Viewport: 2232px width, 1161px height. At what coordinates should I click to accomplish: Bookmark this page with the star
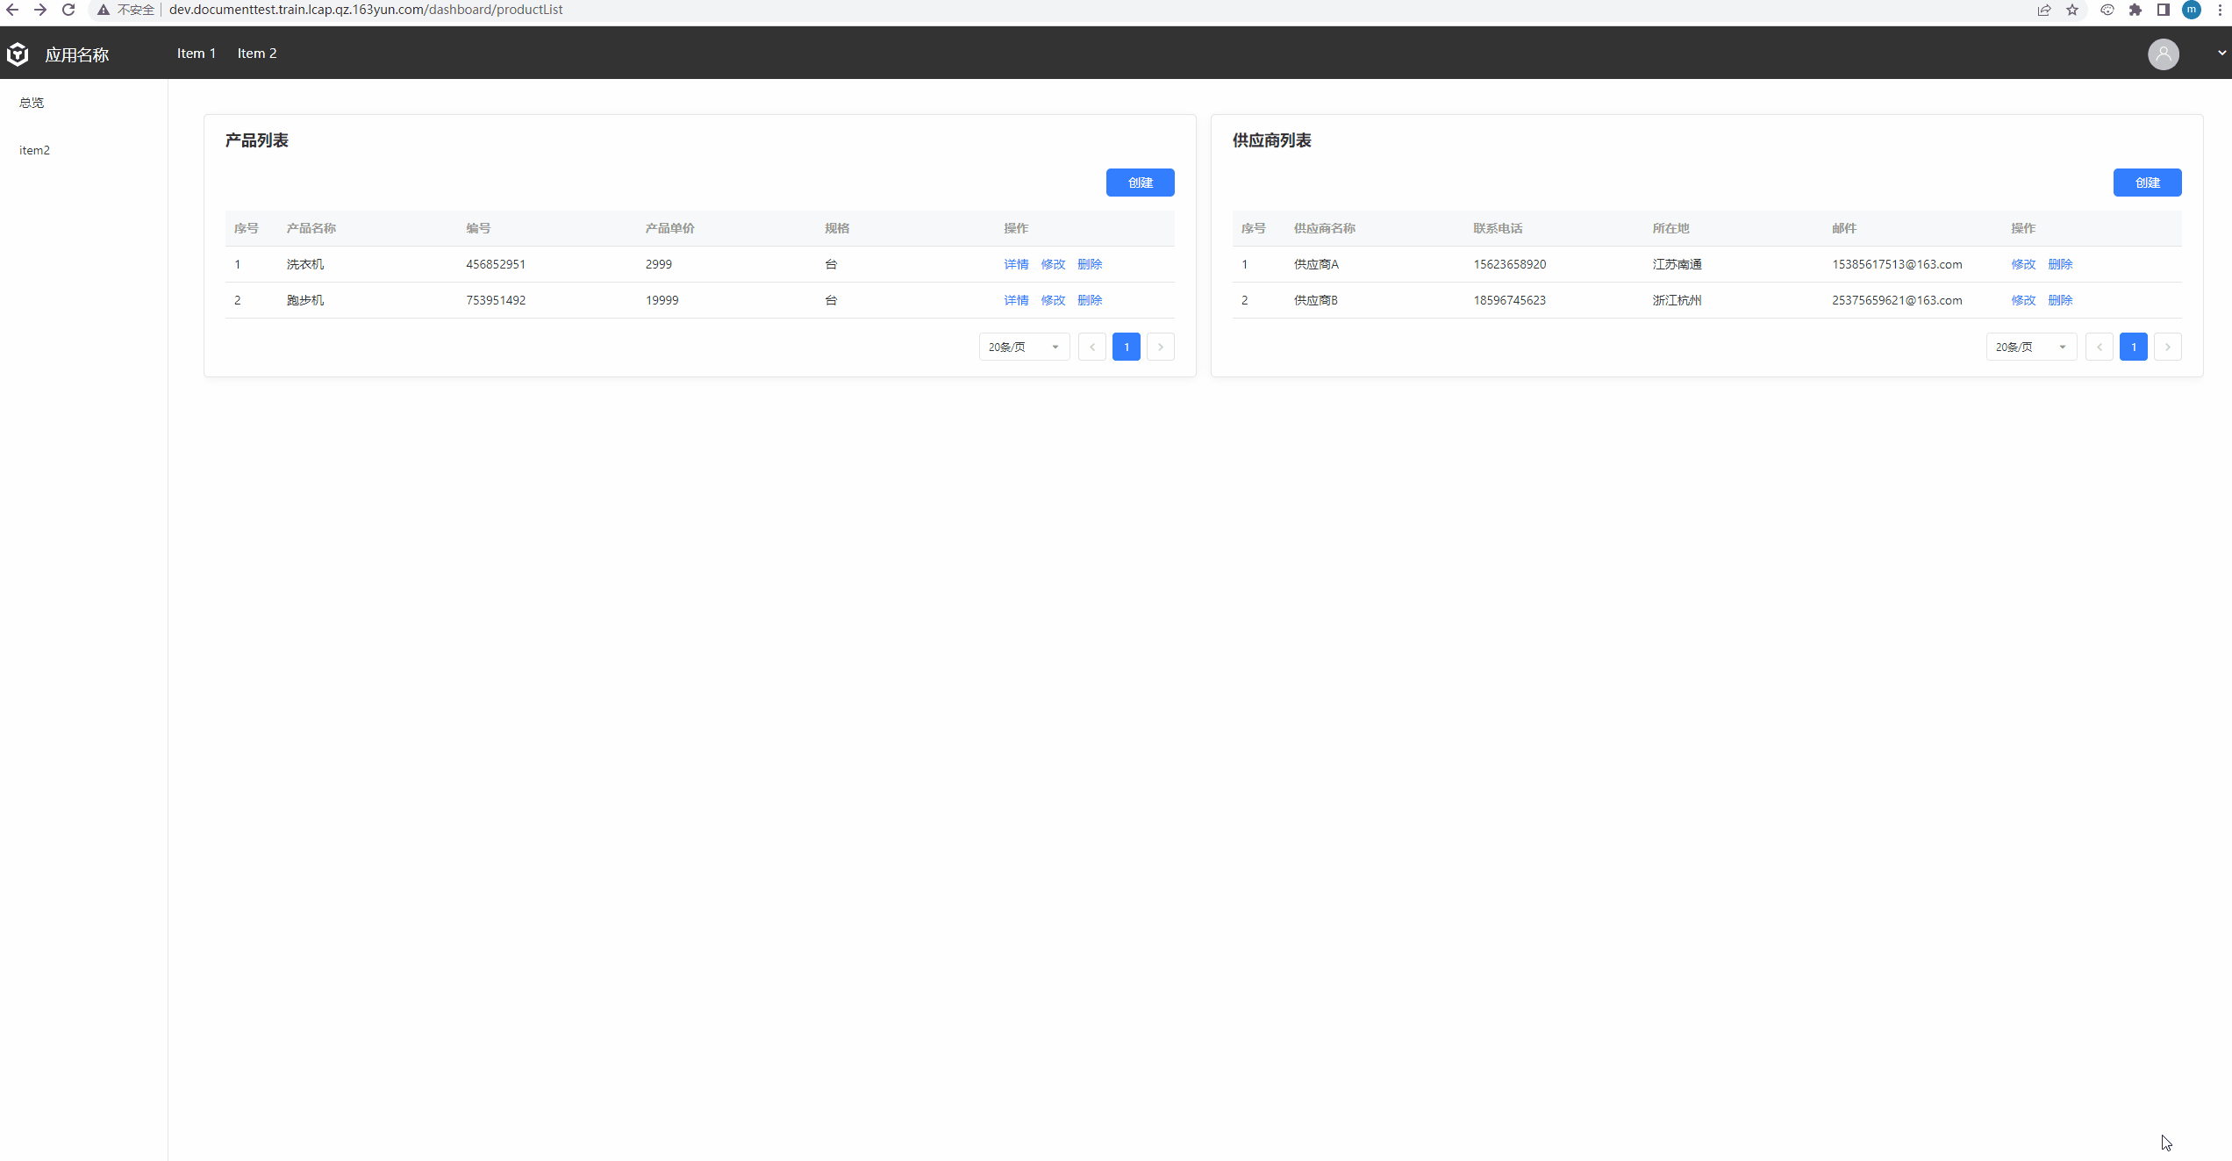tap(2072, 10)
